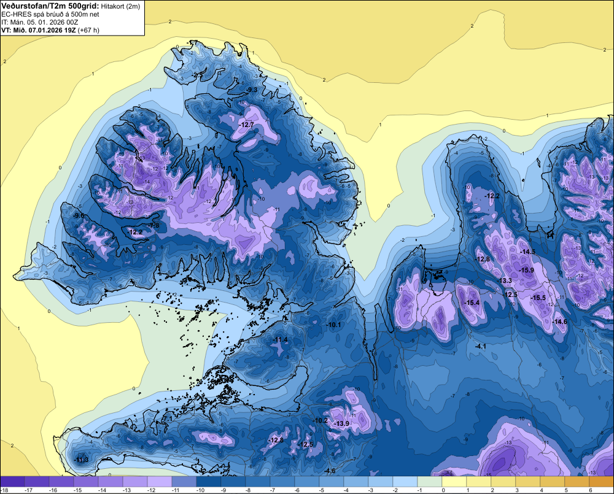This screenshot has height=494, width=614.
Task: Click the '6' tick label on the color scale
Action: (591, 490)
